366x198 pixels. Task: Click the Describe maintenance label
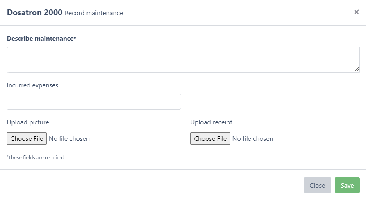point(40,39)
